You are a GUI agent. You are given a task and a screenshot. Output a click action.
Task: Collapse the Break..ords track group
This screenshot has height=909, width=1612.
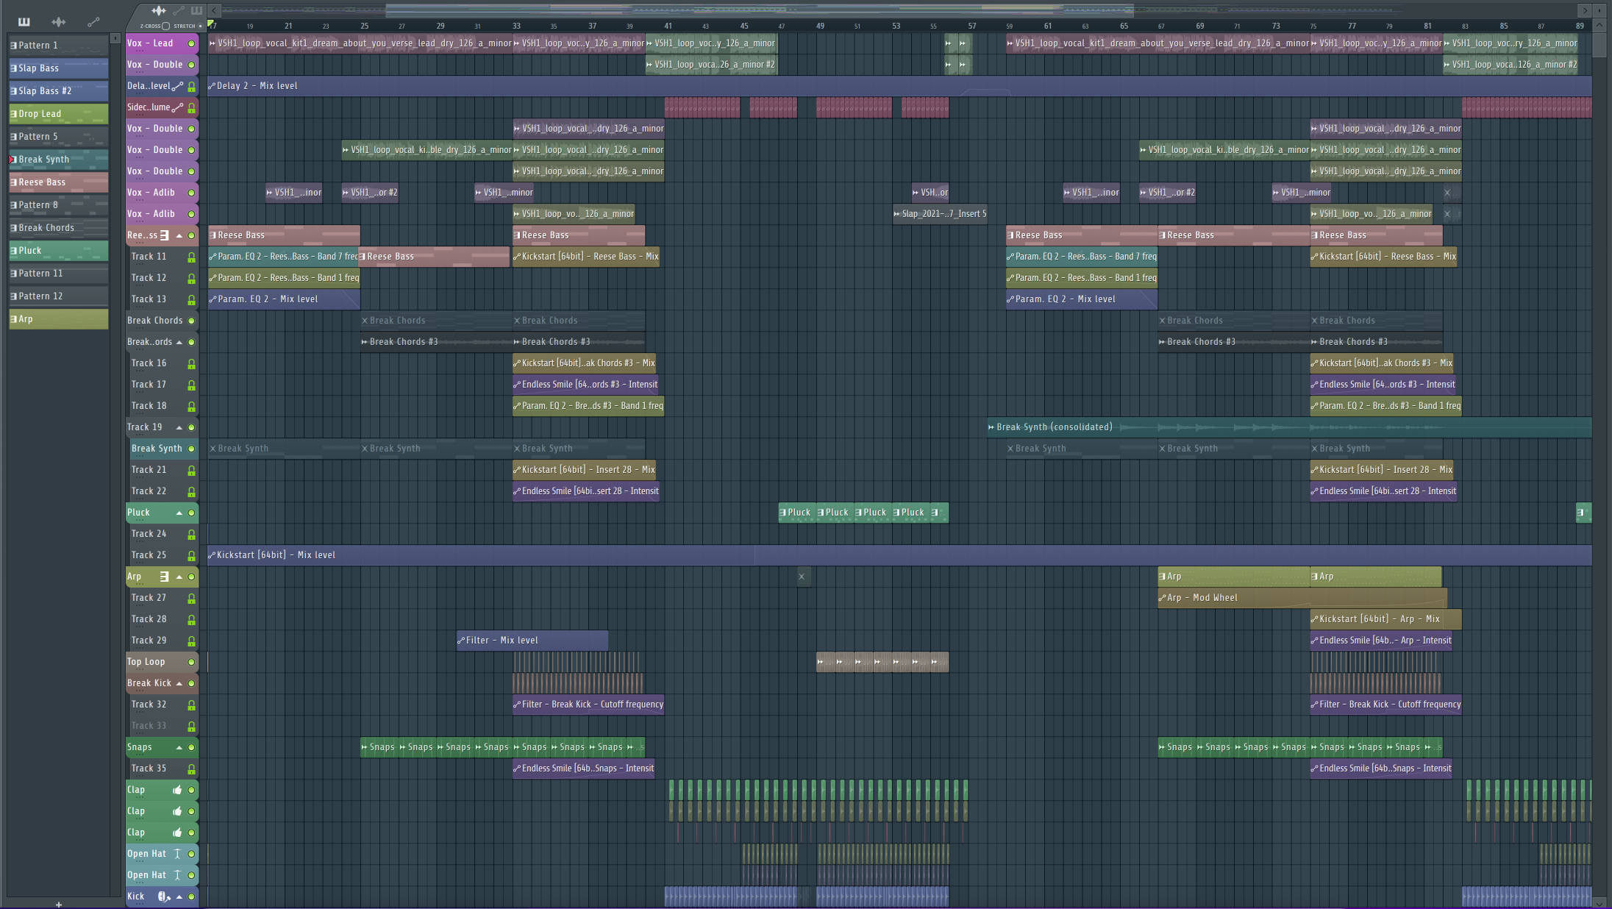(179, 342)
